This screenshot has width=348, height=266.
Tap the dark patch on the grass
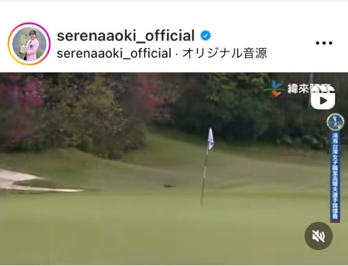click(169, 186)
